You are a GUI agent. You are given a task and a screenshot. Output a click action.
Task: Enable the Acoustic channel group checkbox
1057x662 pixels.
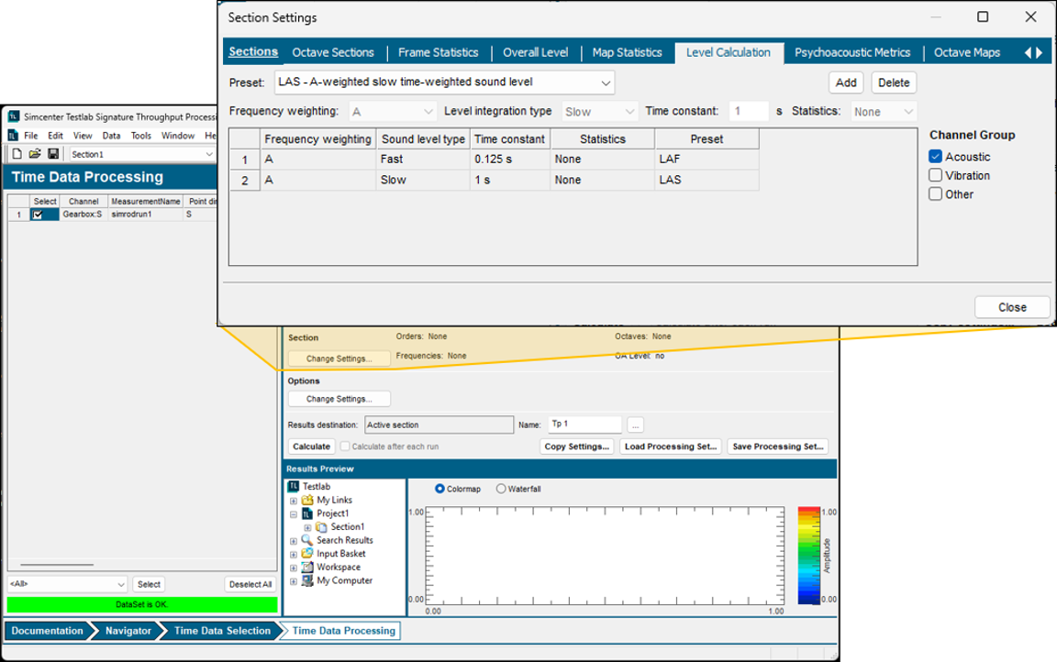pos(935,156)
